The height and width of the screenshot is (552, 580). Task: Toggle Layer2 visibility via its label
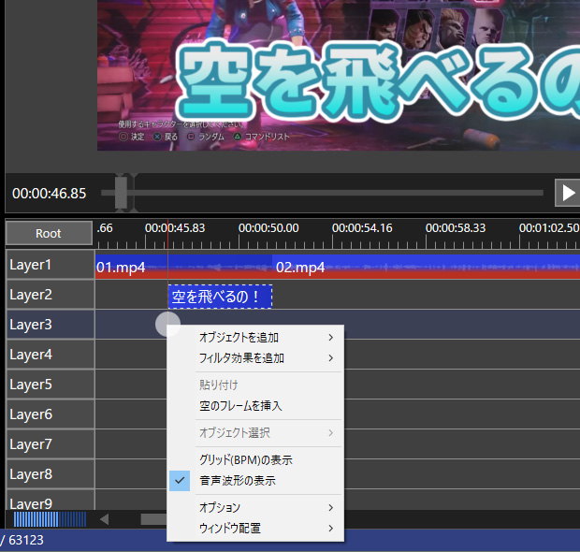click(50, 295)
